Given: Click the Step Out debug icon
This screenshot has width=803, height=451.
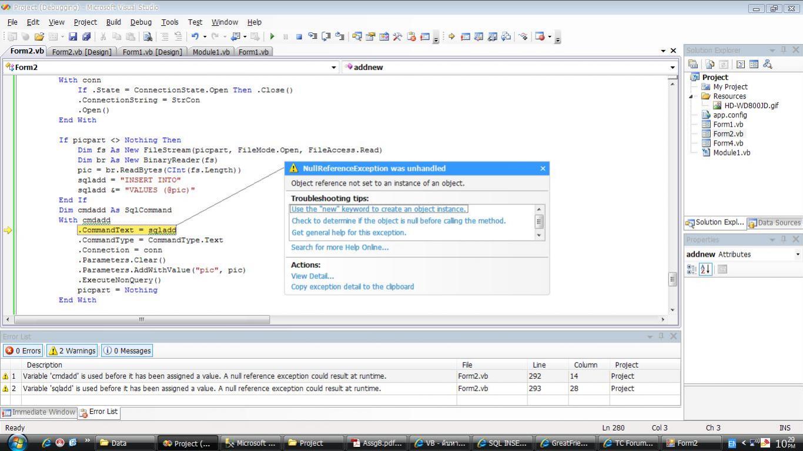Looking at the screenshot, I should click(339, 36).
